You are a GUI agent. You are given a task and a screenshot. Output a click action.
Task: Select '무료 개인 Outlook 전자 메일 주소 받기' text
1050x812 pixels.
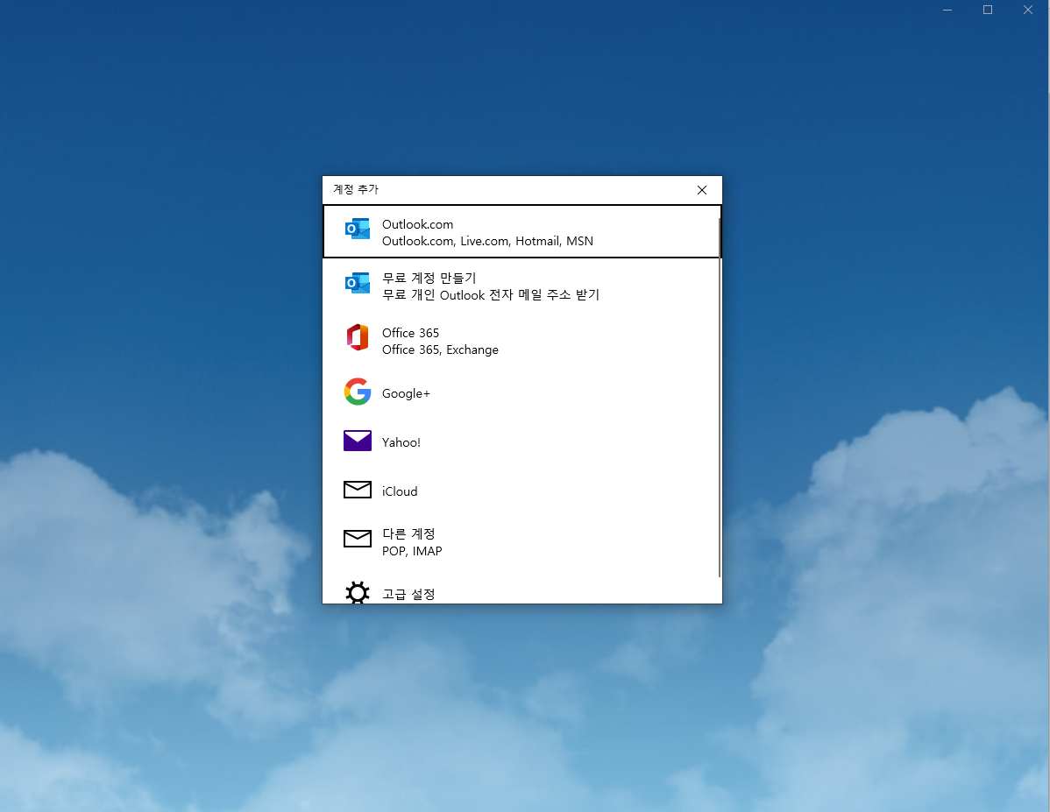pos(490,295)
